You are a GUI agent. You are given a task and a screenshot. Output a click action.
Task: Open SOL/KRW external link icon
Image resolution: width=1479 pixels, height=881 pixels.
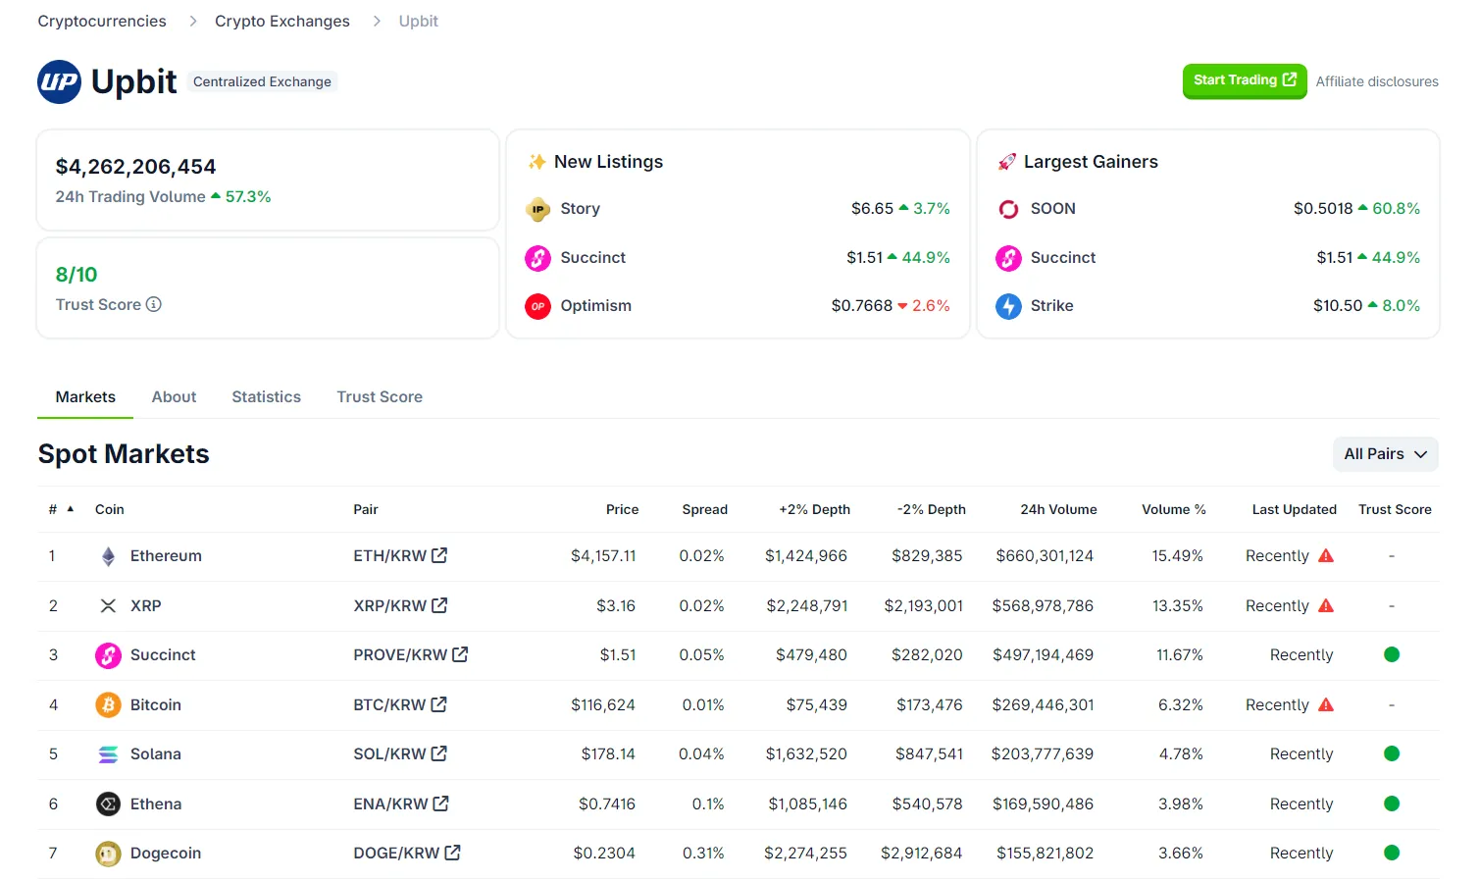tap(438, 753)
